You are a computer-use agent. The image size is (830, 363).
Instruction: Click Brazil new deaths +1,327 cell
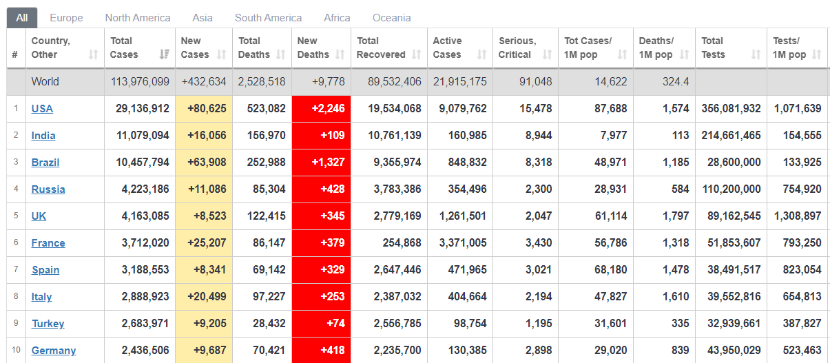coord(322,163)
